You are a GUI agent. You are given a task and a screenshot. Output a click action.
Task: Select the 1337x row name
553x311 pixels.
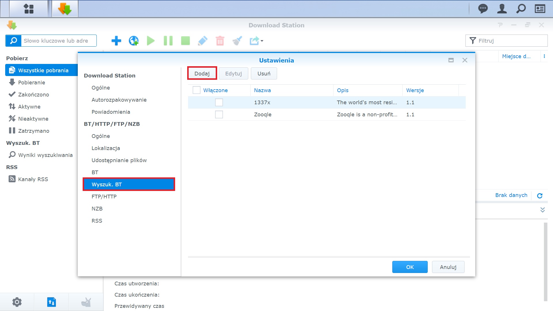(262, 102)
